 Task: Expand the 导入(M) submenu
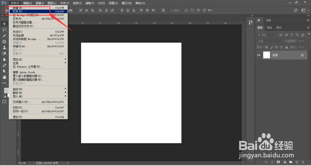point(38,96)
